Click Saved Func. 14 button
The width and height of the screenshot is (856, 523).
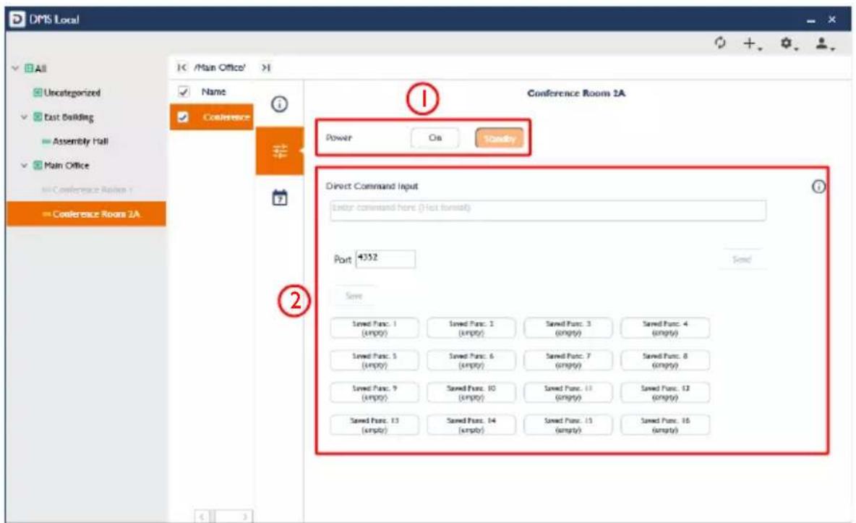(471, 425)
